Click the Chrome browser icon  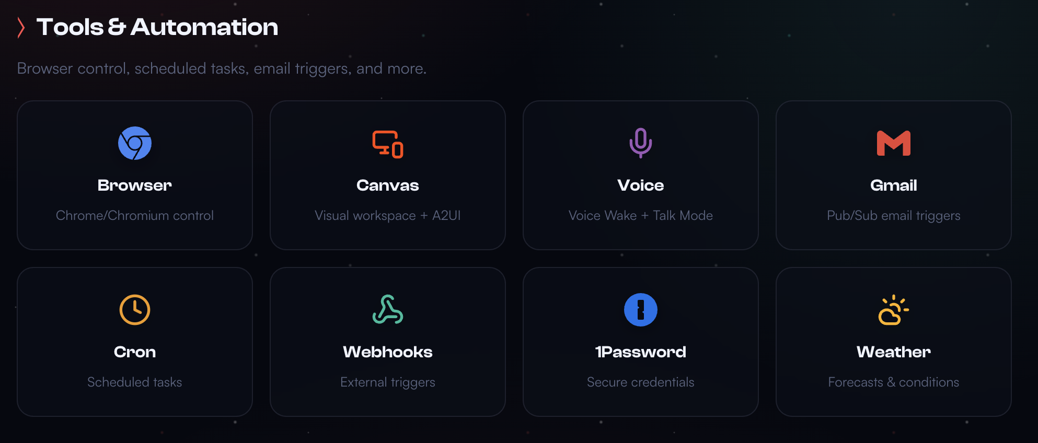[135, 143]
